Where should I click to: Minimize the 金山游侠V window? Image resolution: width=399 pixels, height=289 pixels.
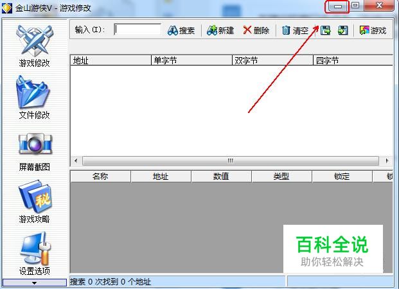pos(338,6)
